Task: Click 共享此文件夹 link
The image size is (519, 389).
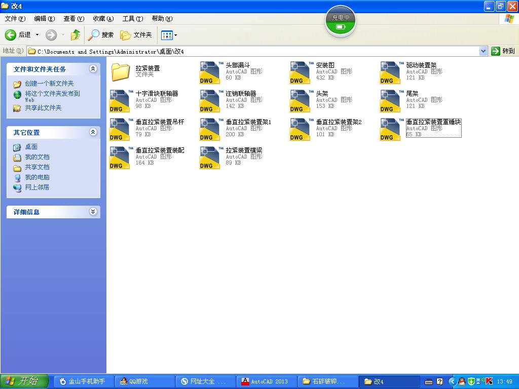Action: [x=44, y=108]
